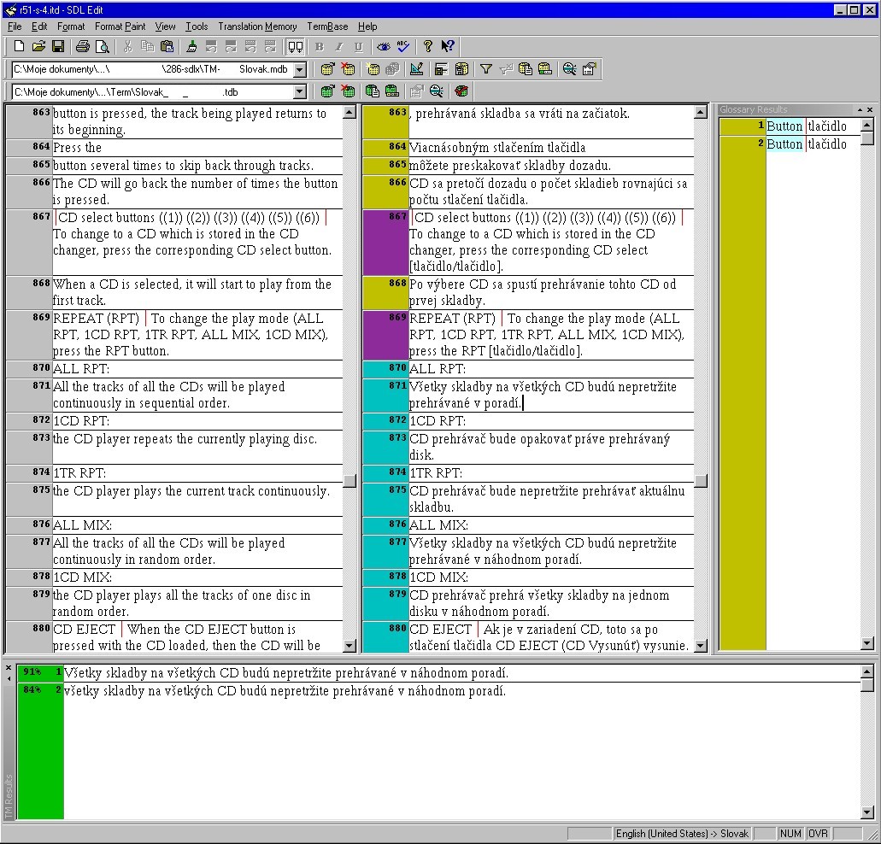Screen dimensions: 881x844
Task: Close the Glossary Results panel
Action: tap(870, 109)
